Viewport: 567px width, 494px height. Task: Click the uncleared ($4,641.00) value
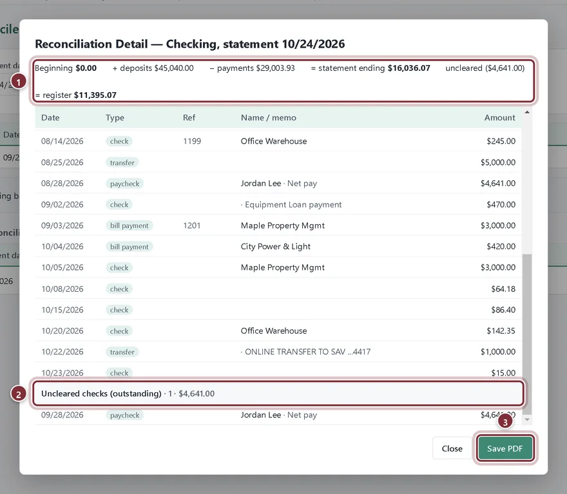pyautogui.click(x=505, y=68)
